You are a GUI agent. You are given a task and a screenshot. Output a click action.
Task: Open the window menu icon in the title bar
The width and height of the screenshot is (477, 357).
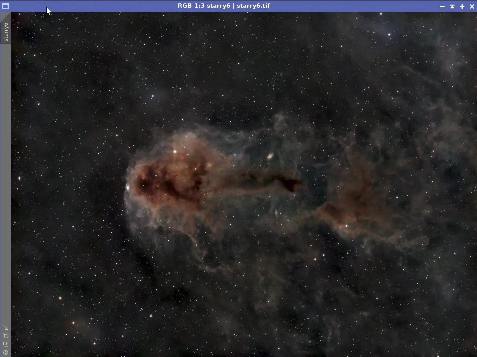(5, 6)
